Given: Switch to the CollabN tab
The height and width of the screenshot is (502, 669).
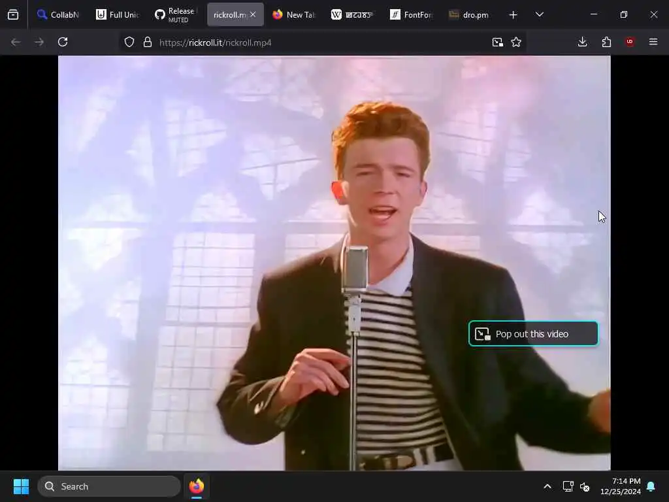Looking at the screenshot, I should (x=58, y=15).
